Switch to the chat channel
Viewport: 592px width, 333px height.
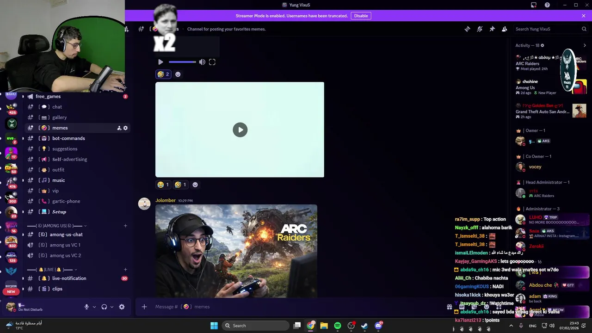[x=77, y=107]
